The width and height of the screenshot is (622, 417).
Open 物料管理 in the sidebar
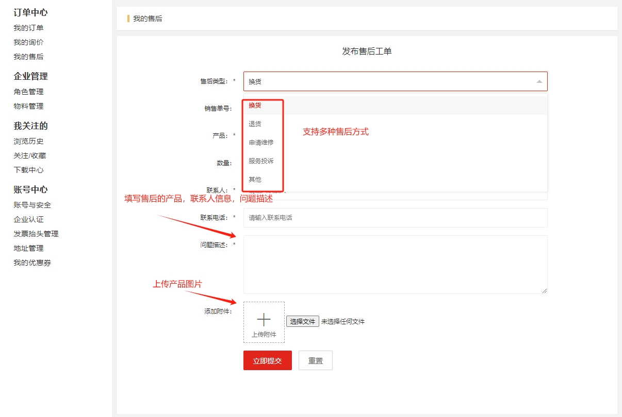28,106
